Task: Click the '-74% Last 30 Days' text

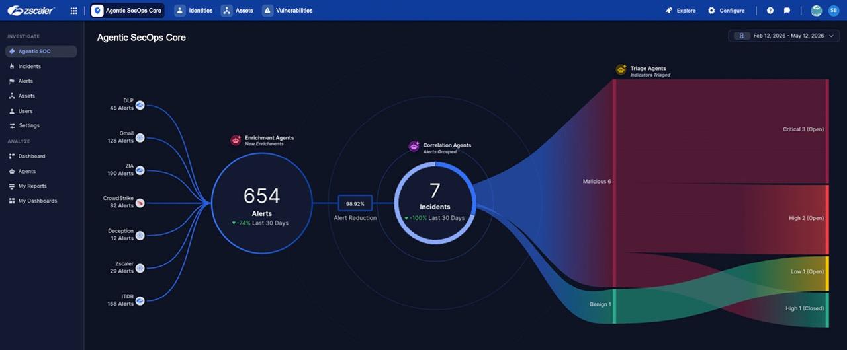Action: [260, 223]
